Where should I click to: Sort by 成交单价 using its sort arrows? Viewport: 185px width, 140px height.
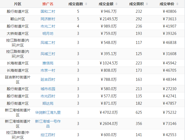pos(177,4)
